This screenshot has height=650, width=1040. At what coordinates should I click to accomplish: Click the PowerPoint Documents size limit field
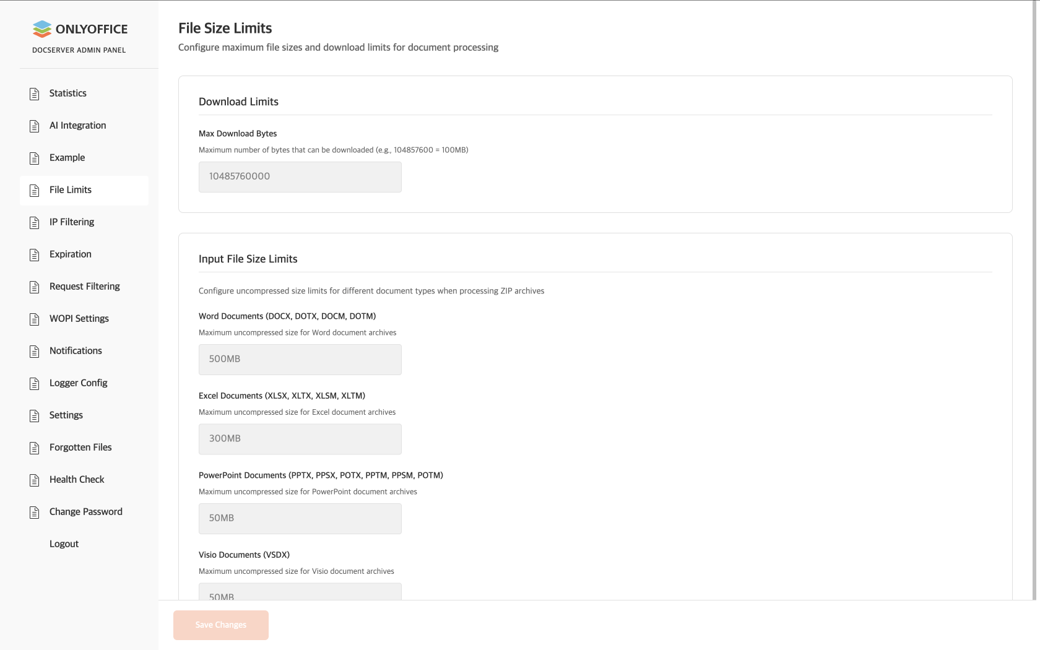click(x=300, y=519)
